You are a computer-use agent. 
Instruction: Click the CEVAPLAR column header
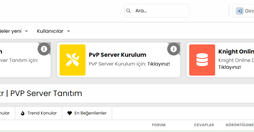204,125
